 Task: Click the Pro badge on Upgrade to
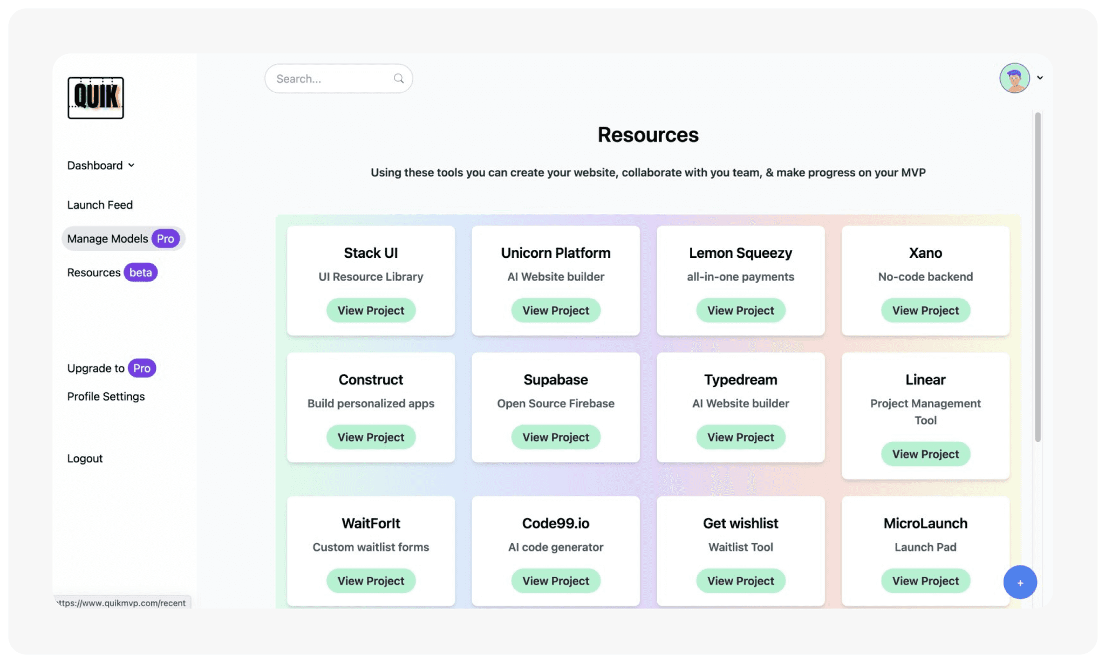pos(142,368)
